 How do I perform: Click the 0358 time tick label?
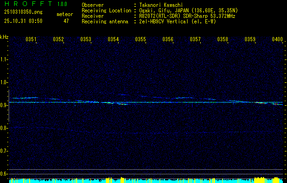[x=223, y=40]
